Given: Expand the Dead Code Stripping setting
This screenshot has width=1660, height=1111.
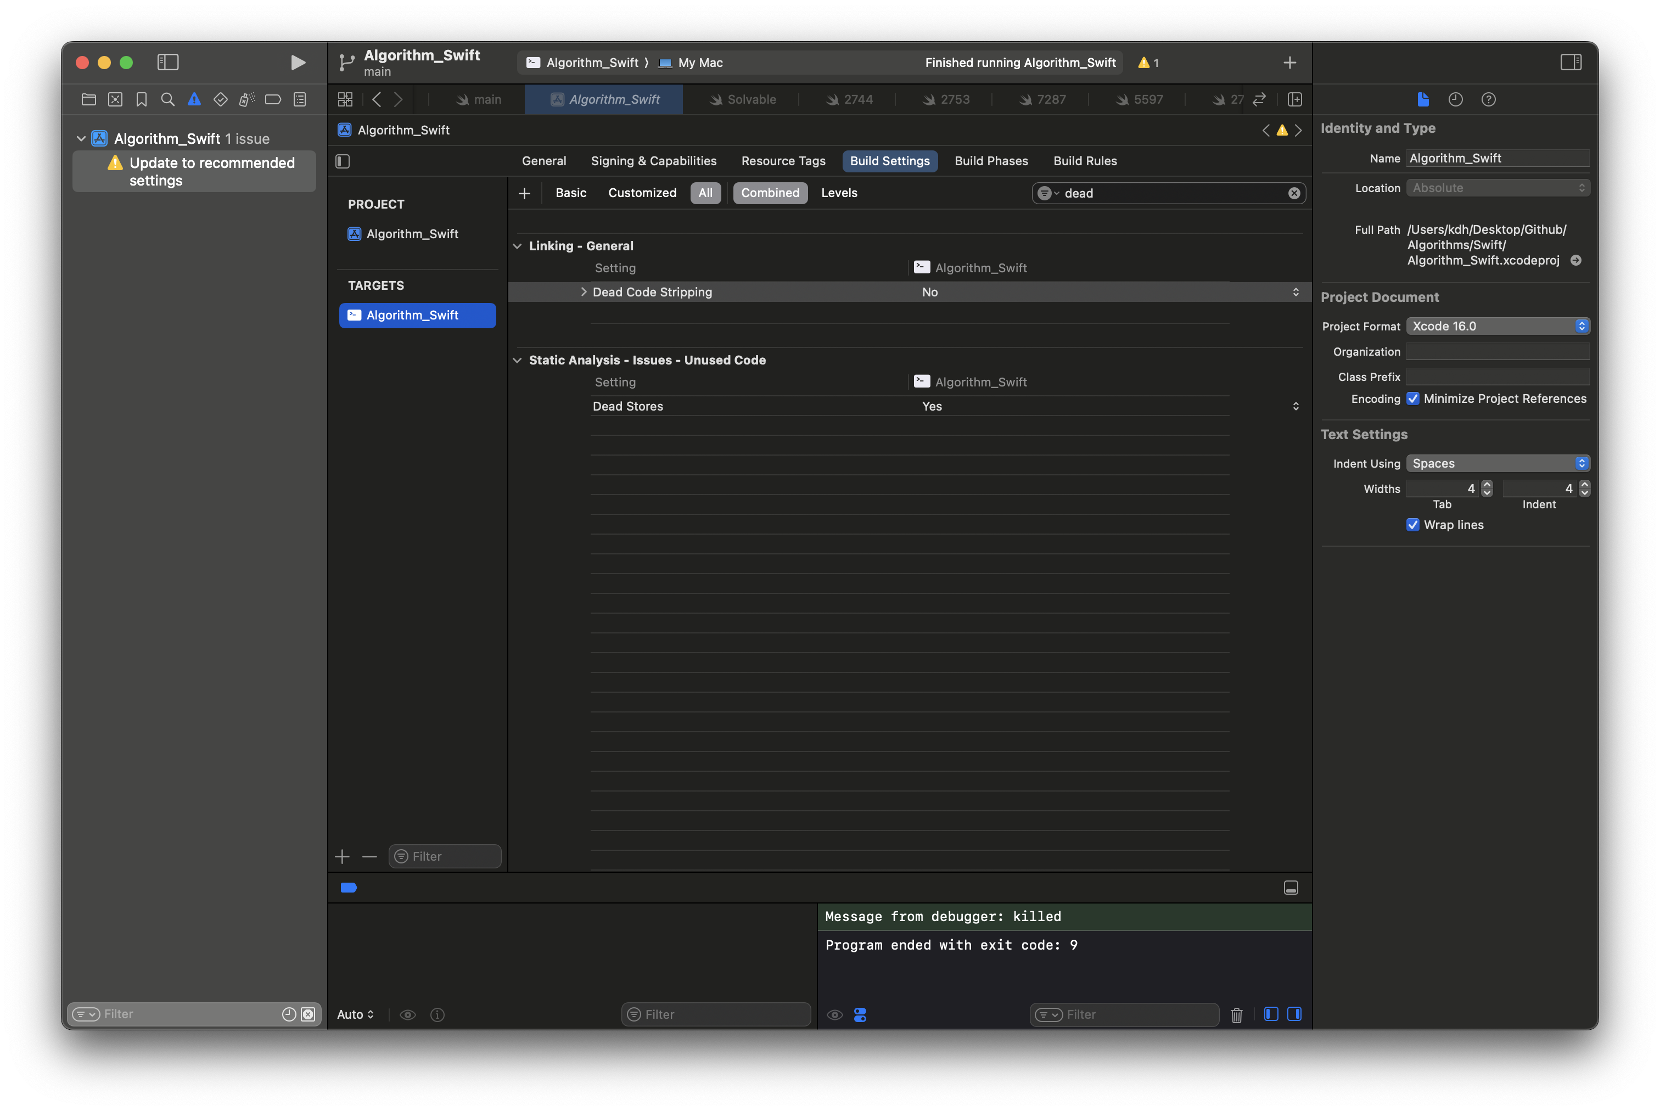Looking at the screenshot, I should pyautogui.click(x=583, y=292).
